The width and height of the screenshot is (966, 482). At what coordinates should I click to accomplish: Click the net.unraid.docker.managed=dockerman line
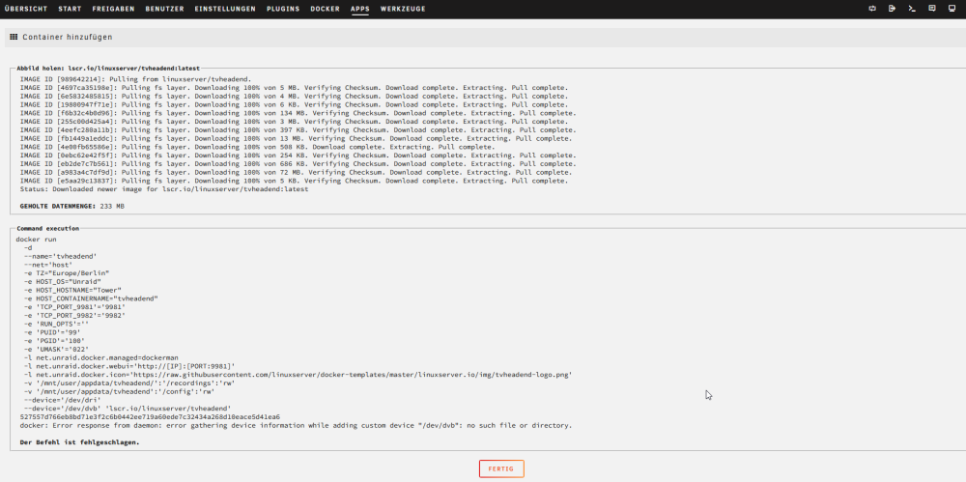point(101,357)
